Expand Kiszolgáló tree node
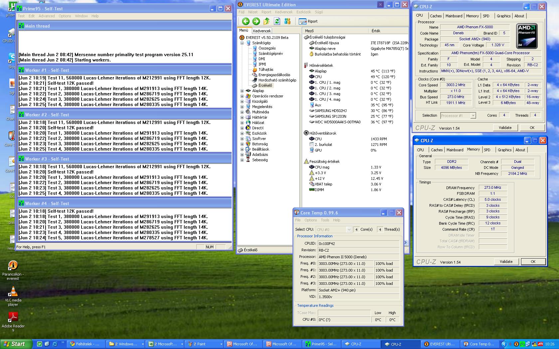The width and height of the screenshot is (559, 349). (242, 101)
